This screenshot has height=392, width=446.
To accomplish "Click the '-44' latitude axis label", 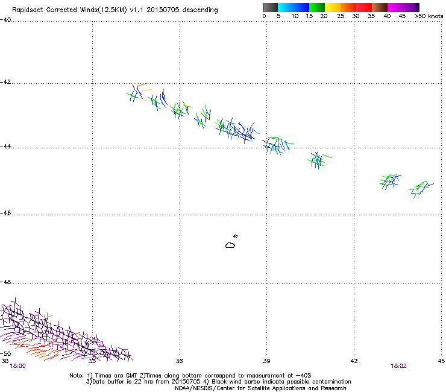I will tap(5, 147).
